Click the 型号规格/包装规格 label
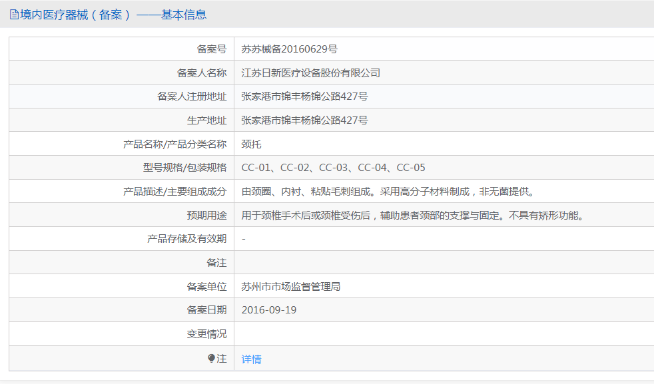Image resolution: width=654 pixels, height=384 pixels. click(184, 168)
